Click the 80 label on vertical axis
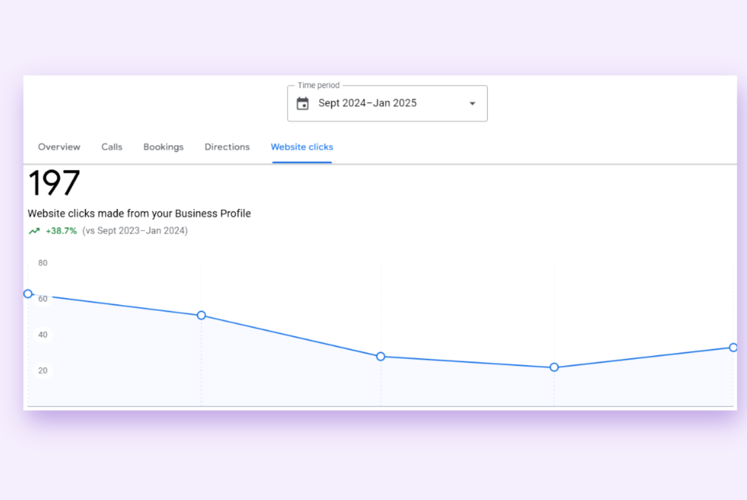 [42, 263]
